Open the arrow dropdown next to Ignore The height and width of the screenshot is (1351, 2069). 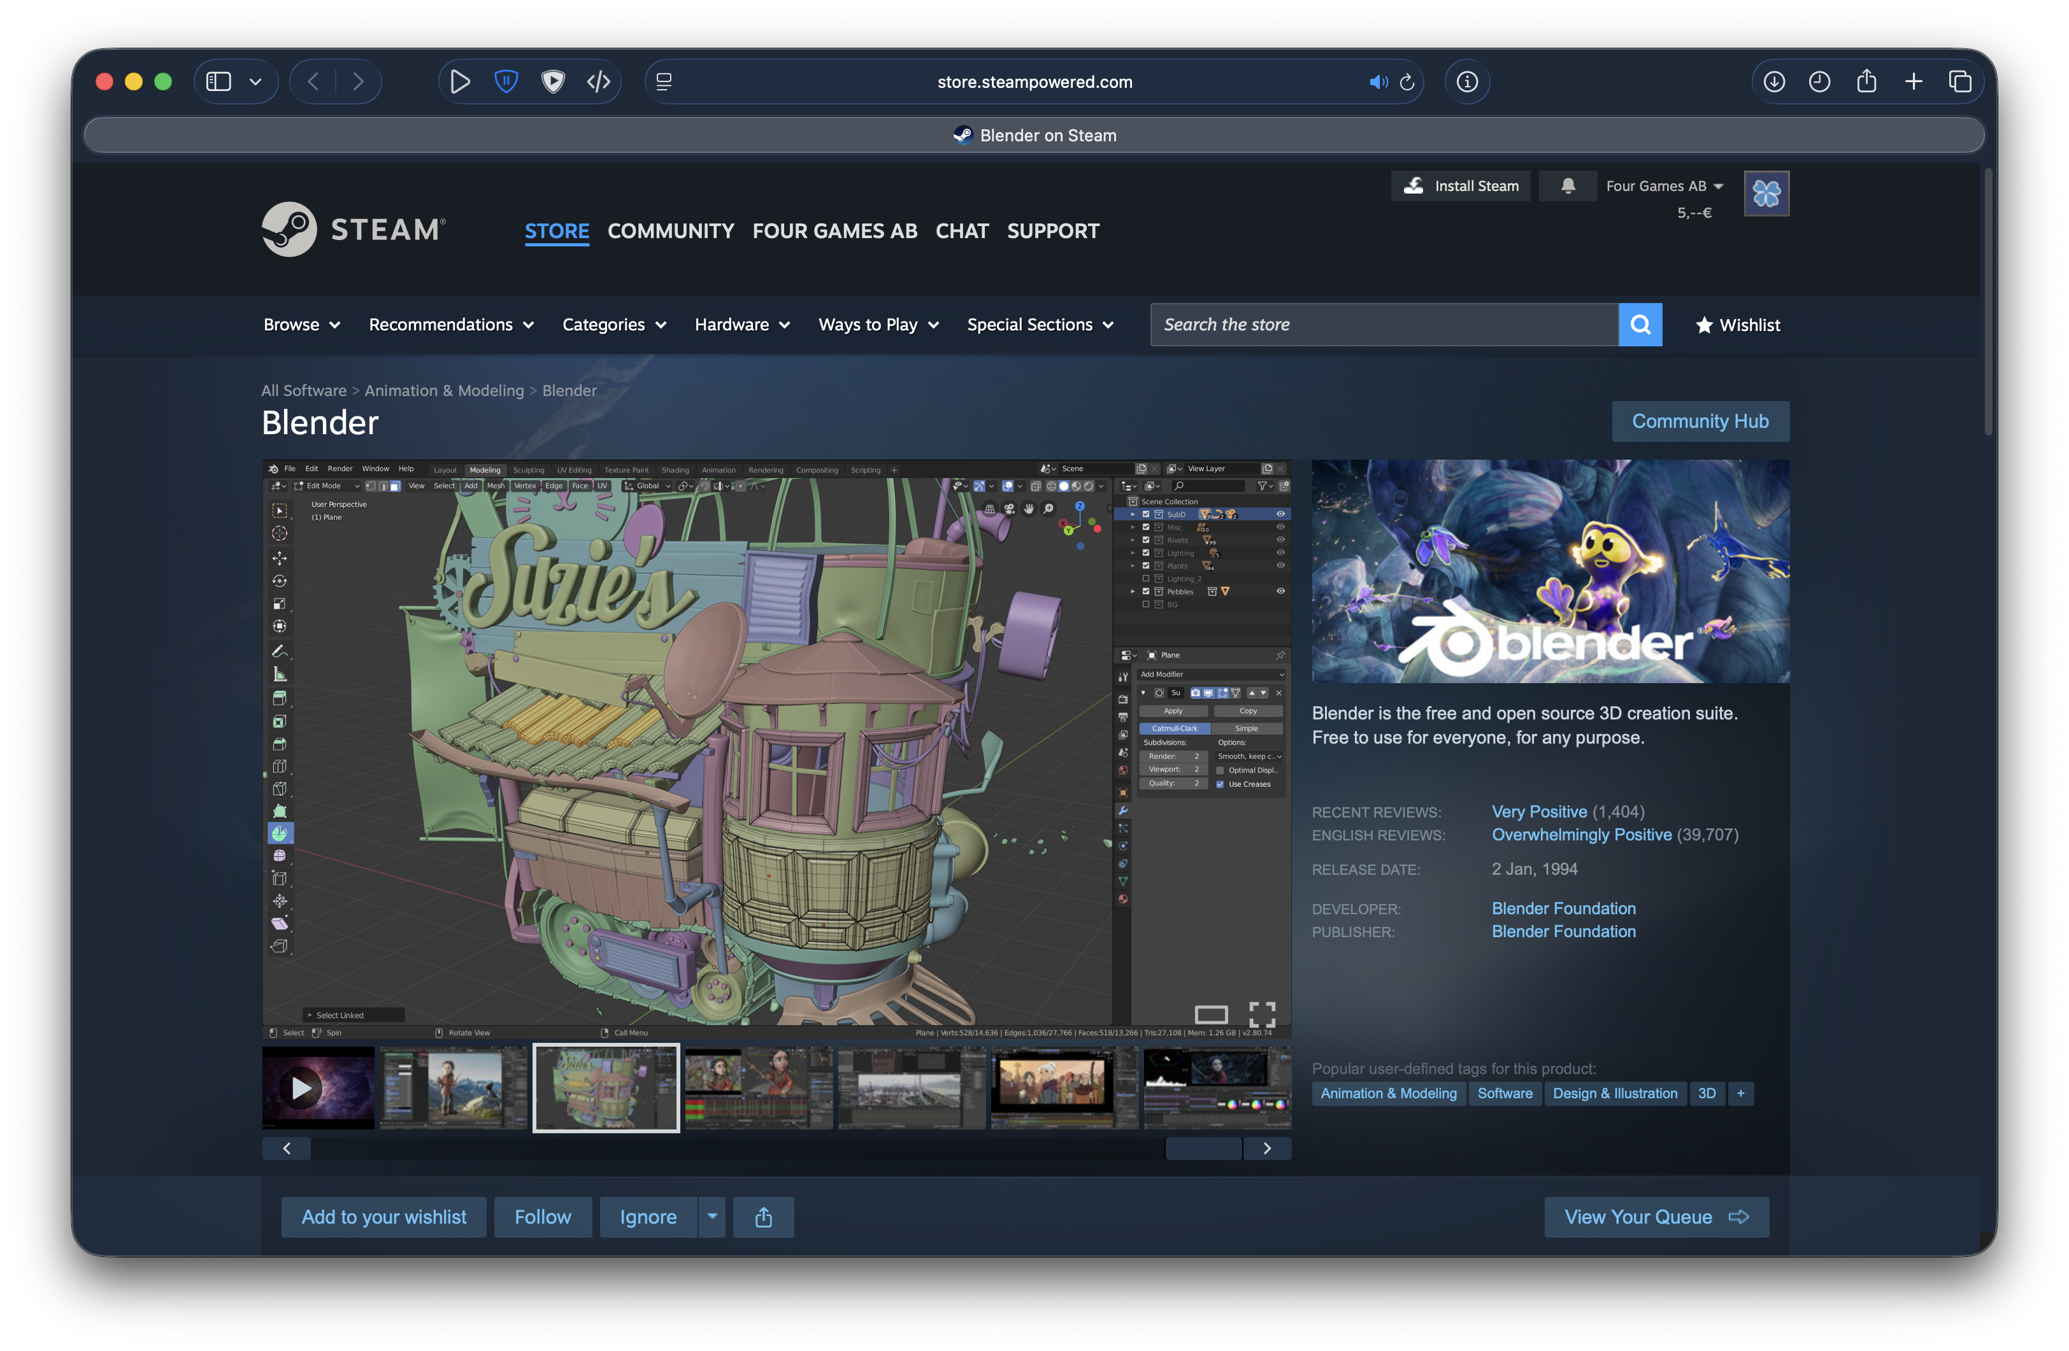click(x=712, y=1217)
